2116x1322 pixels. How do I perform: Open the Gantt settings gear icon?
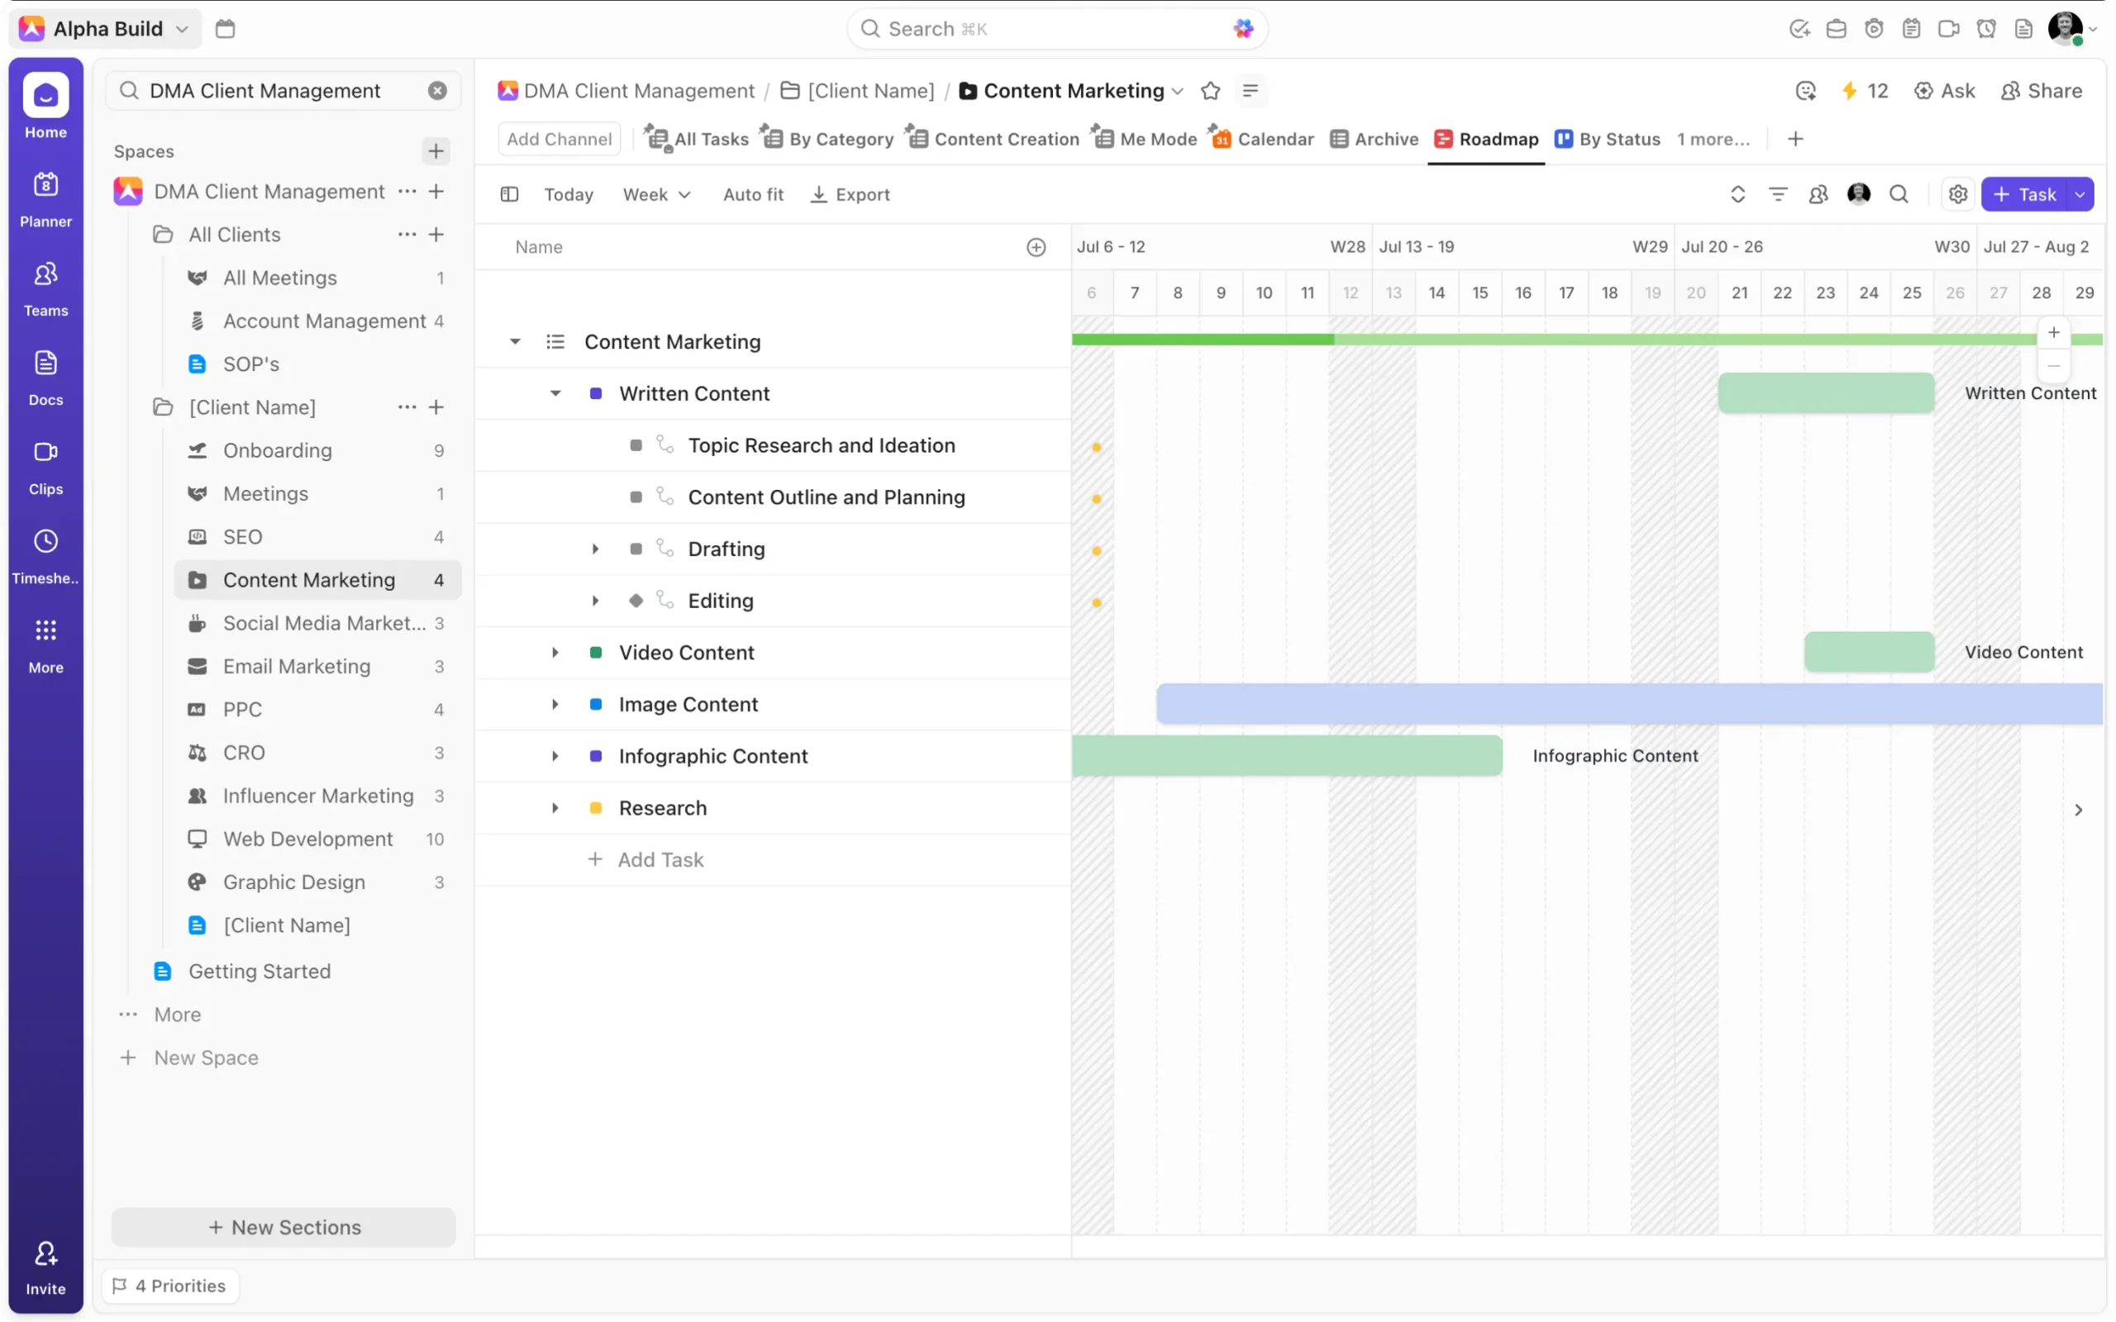pyautogui.click(x=1958, y=194)
